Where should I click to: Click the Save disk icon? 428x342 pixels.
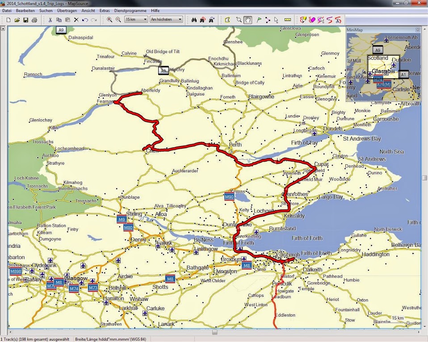pos(25,20)
